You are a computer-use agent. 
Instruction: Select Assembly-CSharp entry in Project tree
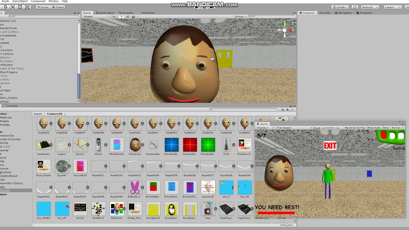pos(11,183)
